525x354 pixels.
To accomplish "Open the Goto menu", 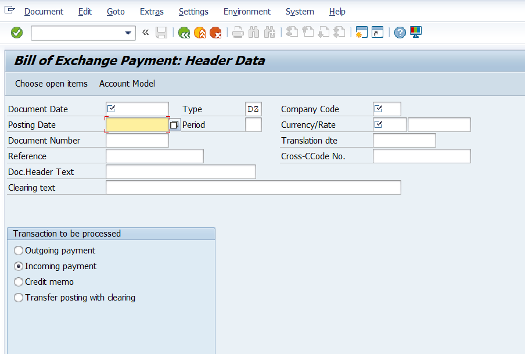I will pos(116,12).
